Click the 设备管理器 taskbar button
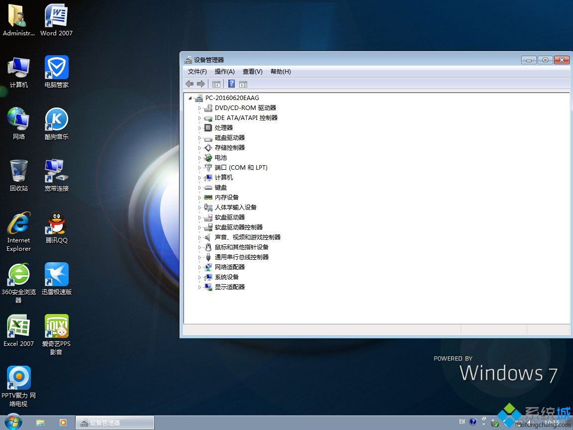Viewport: 573px width, 430px height. click(115, 423)
